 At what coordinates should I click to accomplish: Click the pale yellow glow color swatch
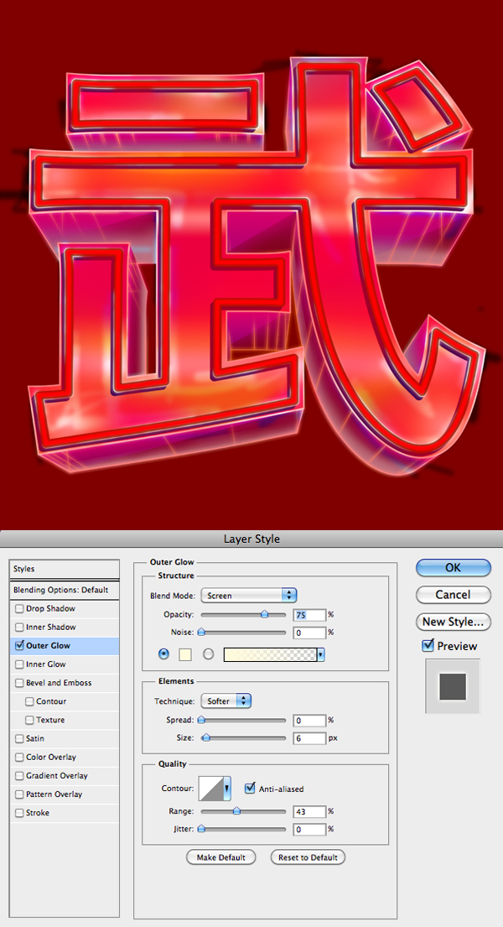pos(185,654)
